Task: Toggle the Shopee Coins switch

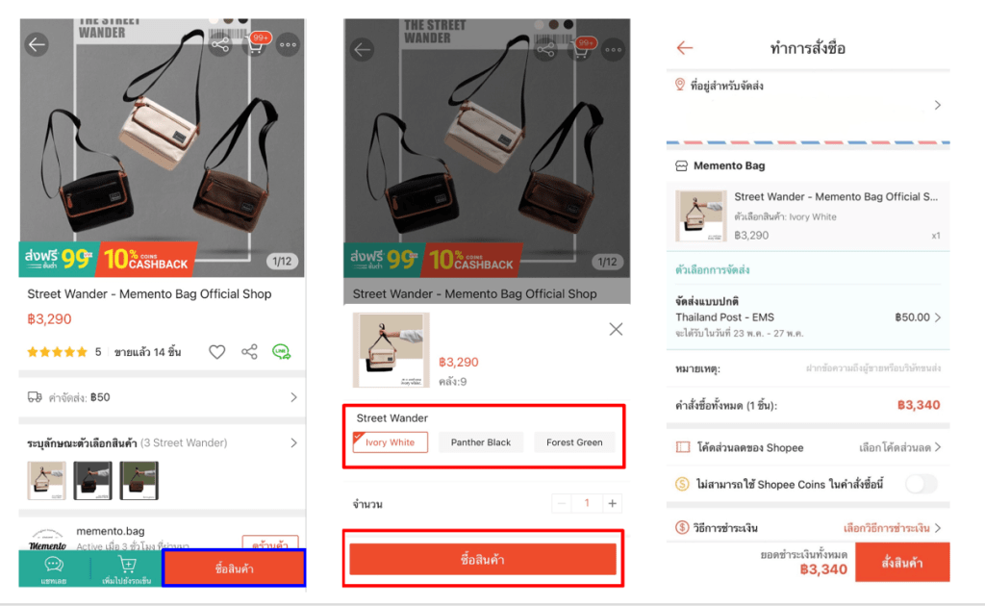Action: pos(920,484)
